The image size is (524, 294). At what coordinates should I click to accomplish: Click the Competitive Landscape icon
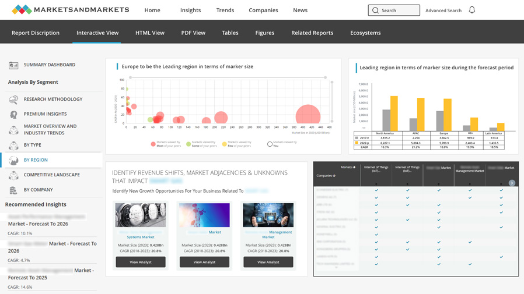pyautogui.click(x=13, y=175)
